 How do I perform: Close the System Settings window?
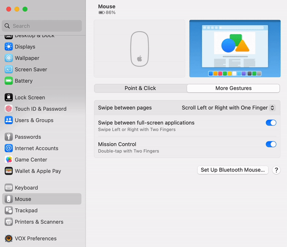coord(9,9)
